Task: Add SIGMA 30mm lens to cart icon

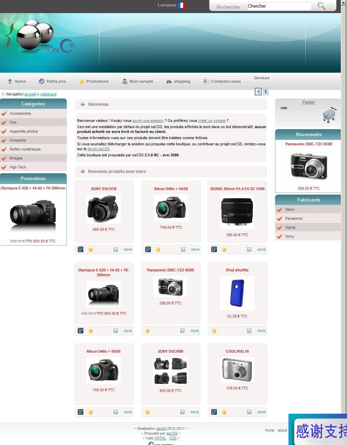Action: click(214, 249)
